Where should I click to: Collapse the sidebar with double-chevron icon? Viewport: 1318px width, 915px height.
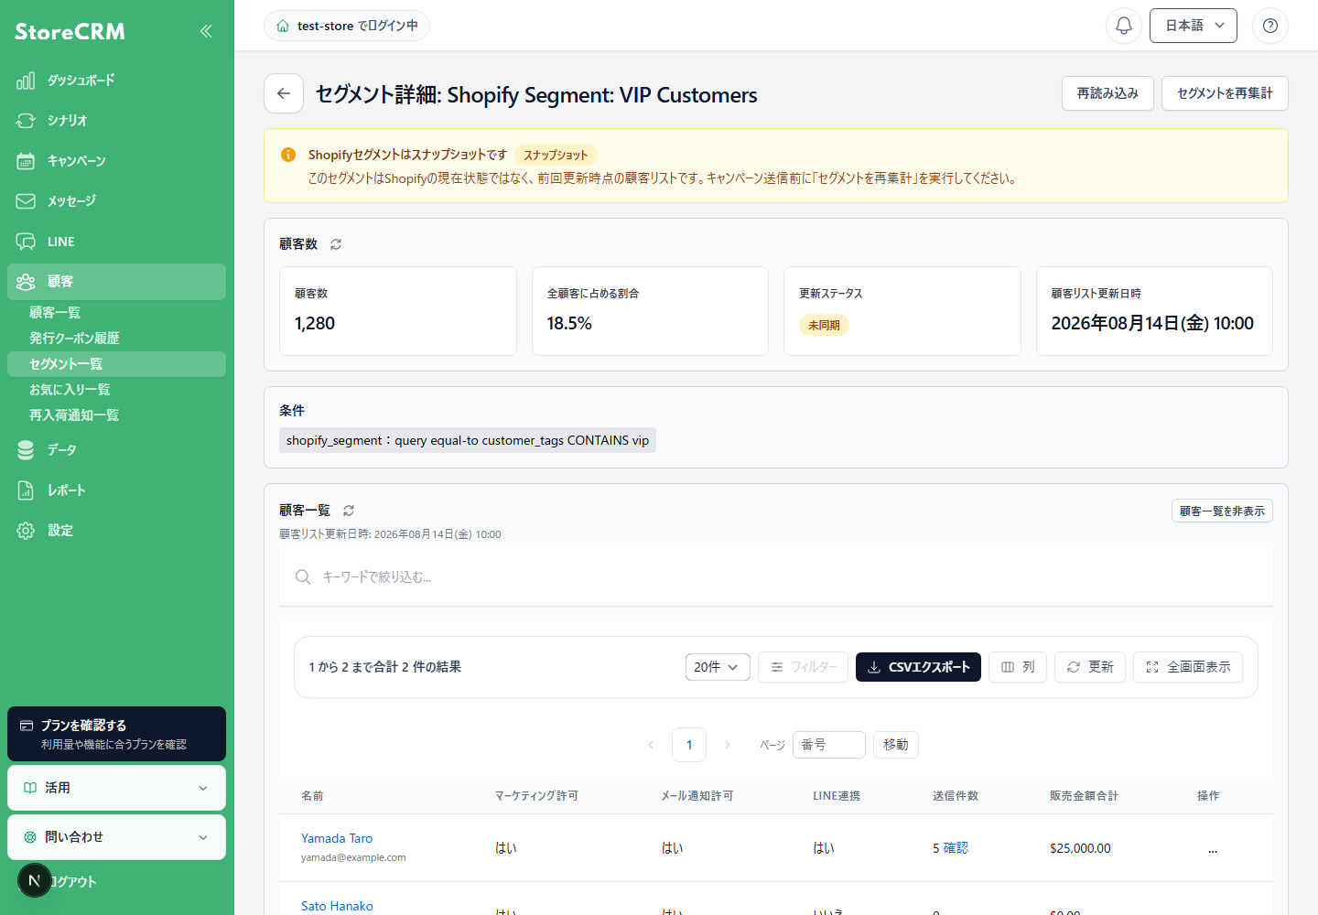(x=206, y=31)
